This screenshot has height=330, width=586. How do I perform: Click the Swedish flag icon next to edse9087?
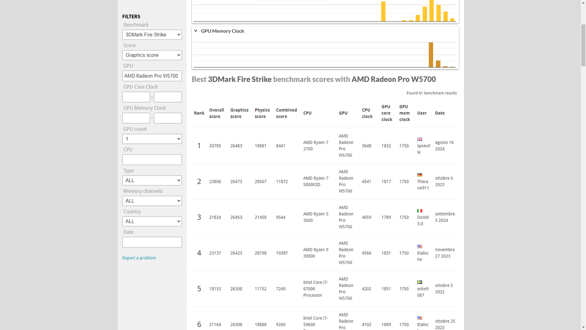pyautogui.click(x=419, y=282)
